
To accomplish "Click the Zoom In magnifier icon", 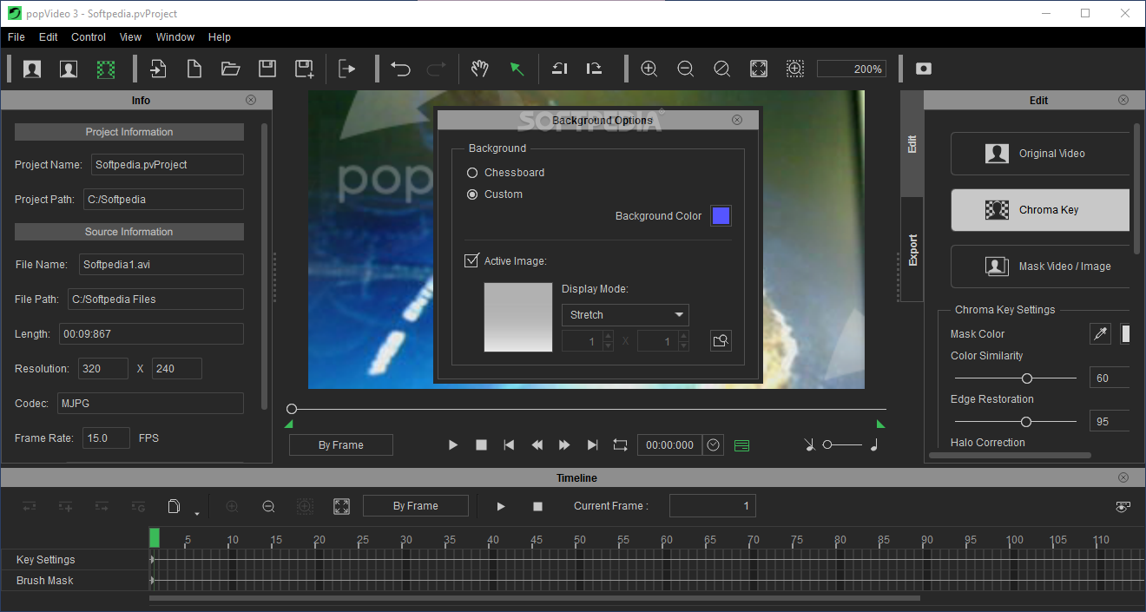I will click(649, 69).
